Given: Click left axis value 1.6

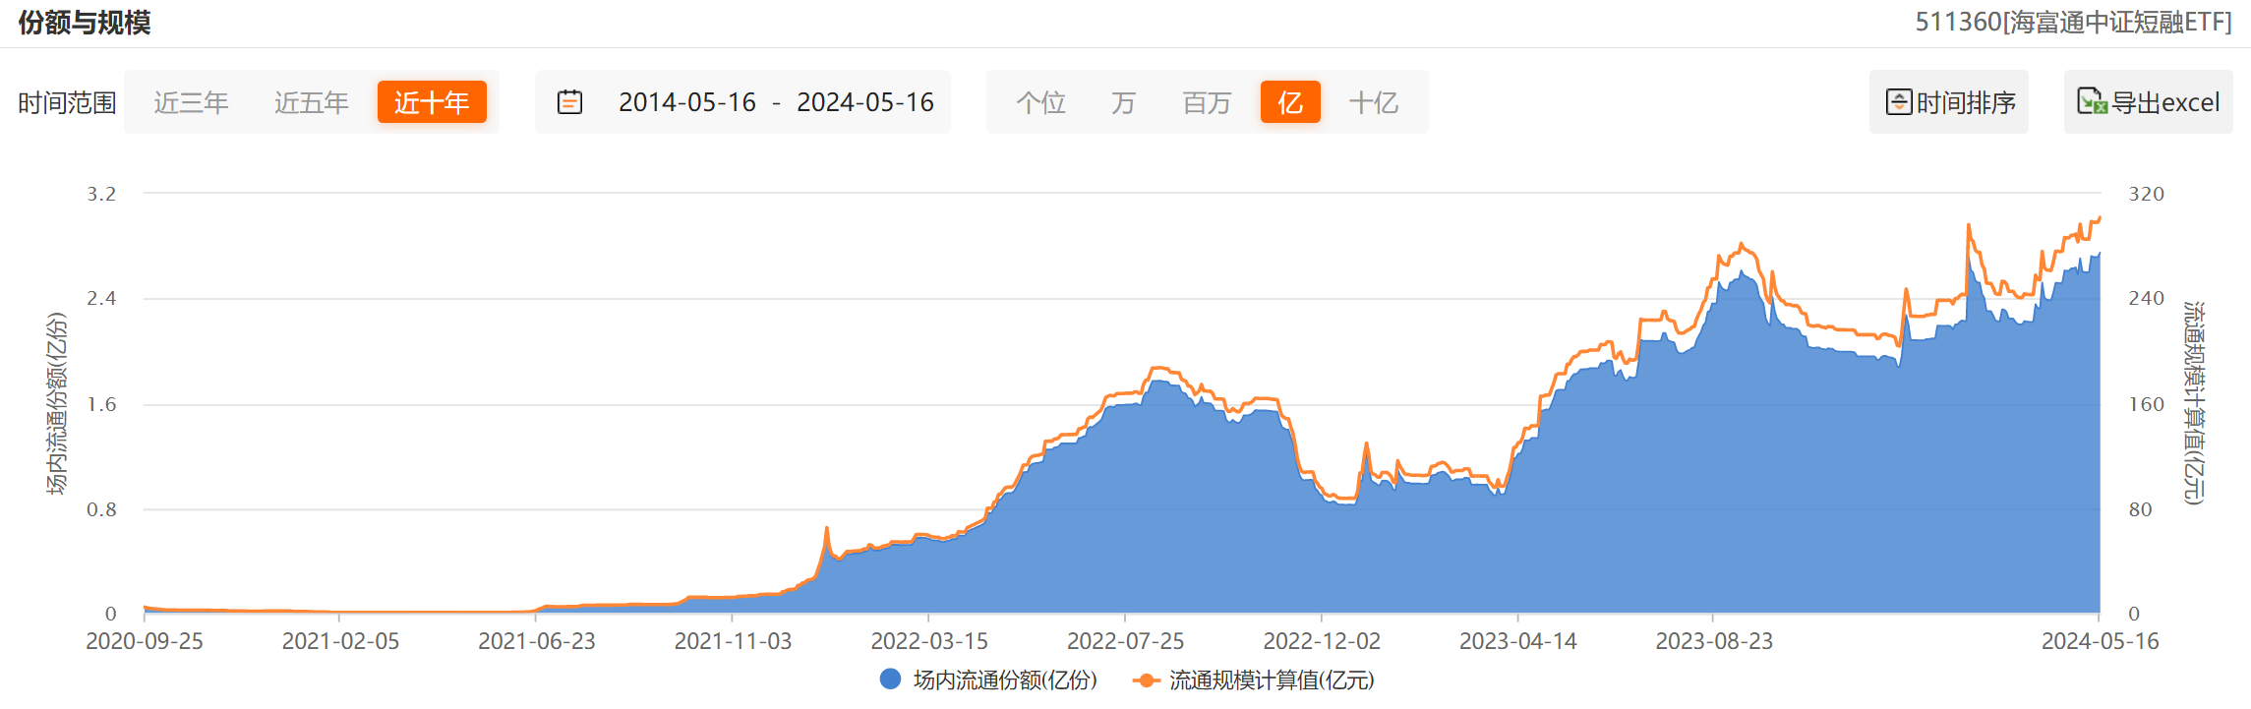Looking at the screenshot, I should pyautogui.click(x=101, y=404).
